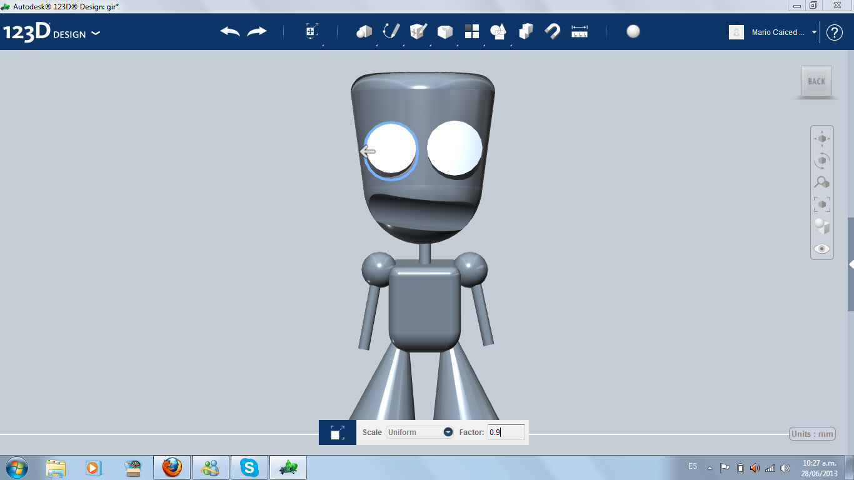Select the Zoom magnifier navigation tool
Viewport: 854px width, 480px height.
tap(821, 182)
